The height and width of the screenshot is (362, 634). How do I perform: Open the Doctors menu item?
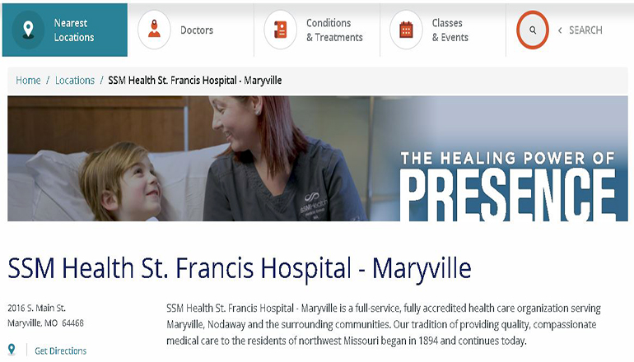(x=197, y=30)
